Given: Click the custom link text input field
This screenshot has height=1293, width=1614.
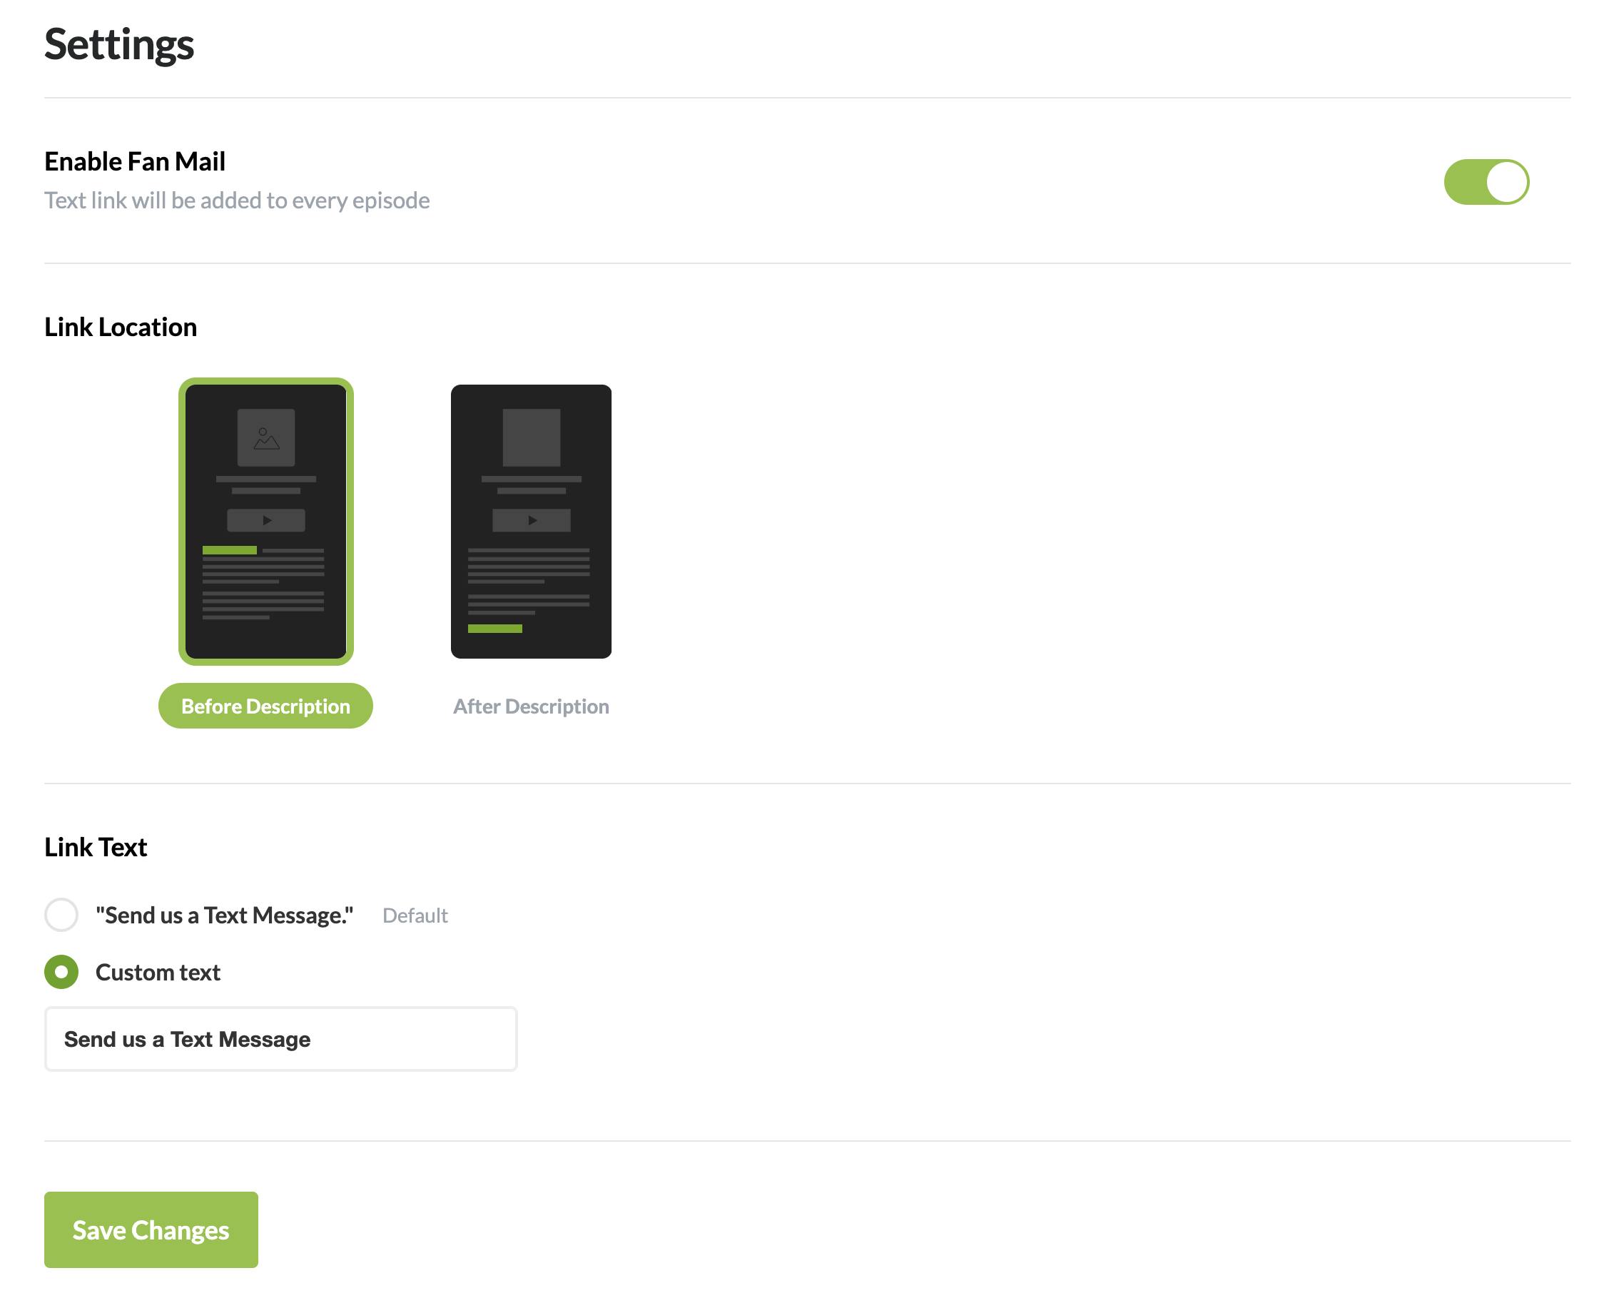Looking at the screenshot, I should [280, 1039].
